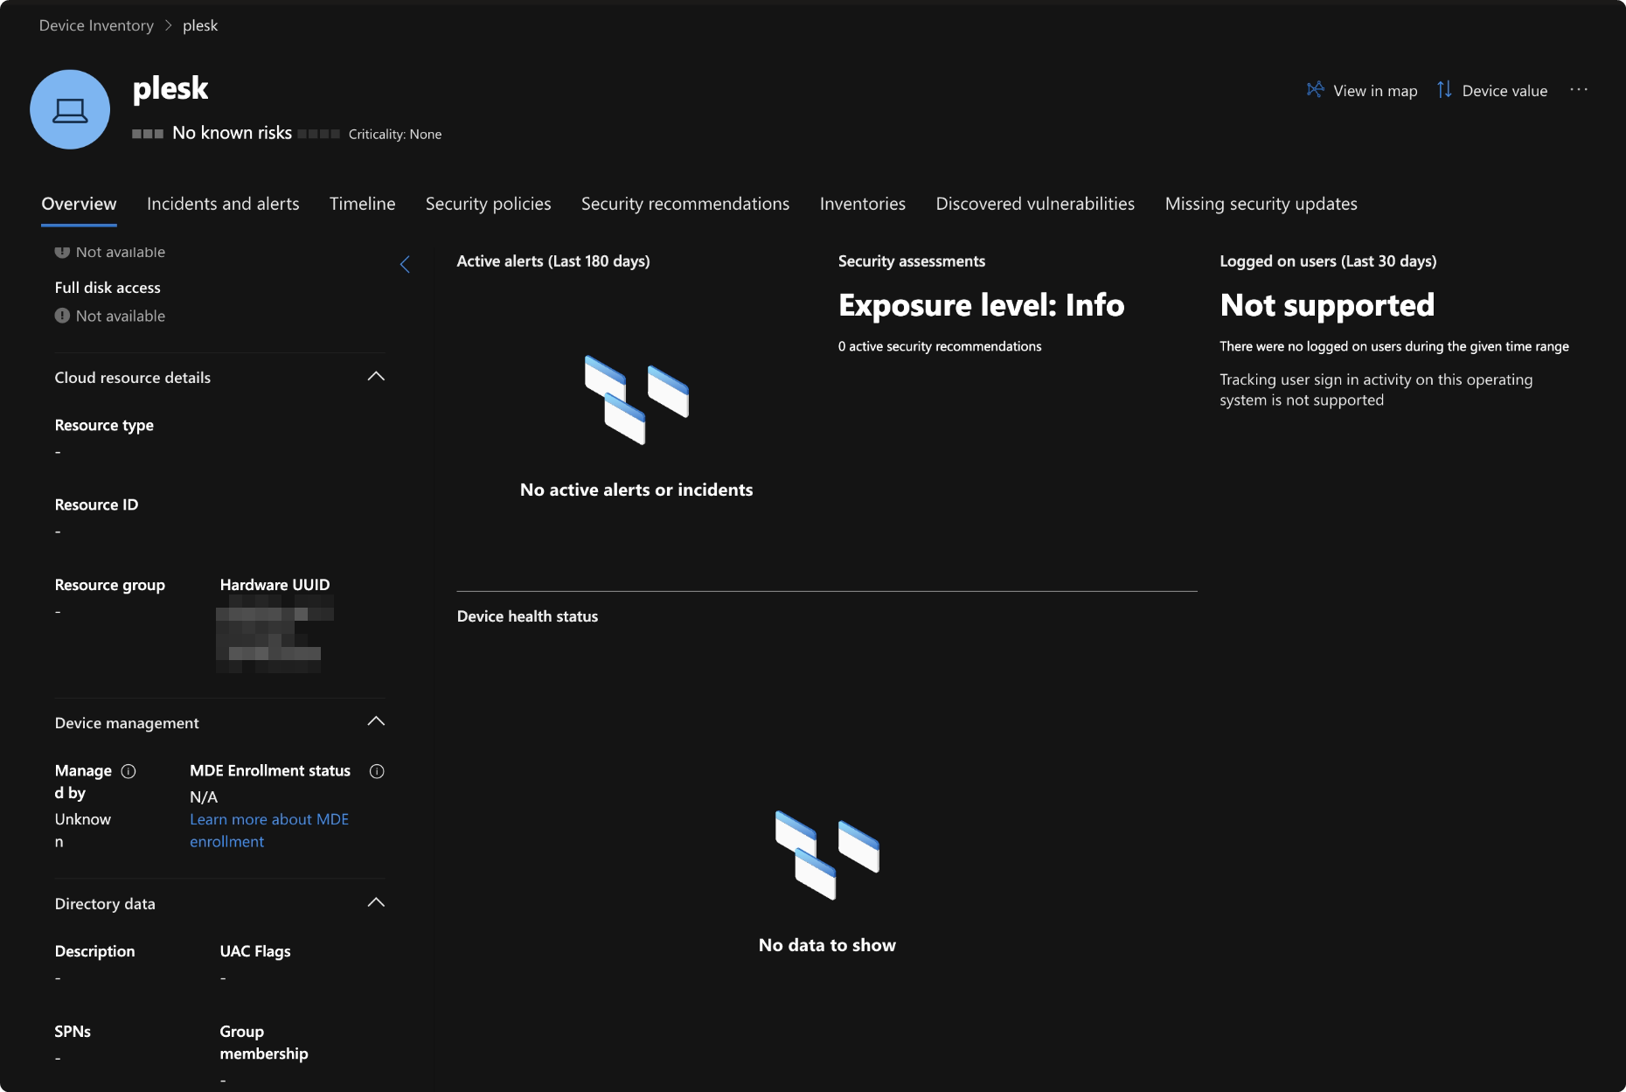The image size is (1626, 1092).
Task: Collapse the left details pane with the chevron
Action: pos(405,263)
